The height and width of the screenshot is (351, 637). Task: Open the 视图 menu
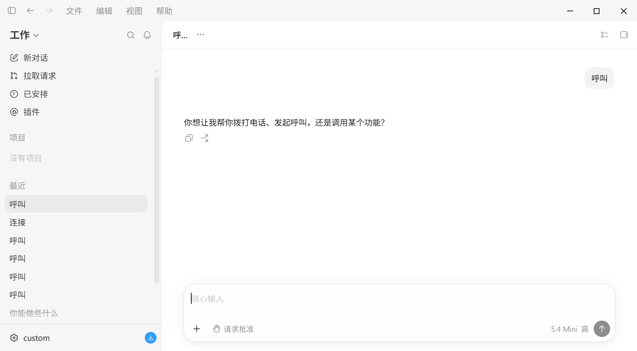pyautogui.click(x=134, y=11)
